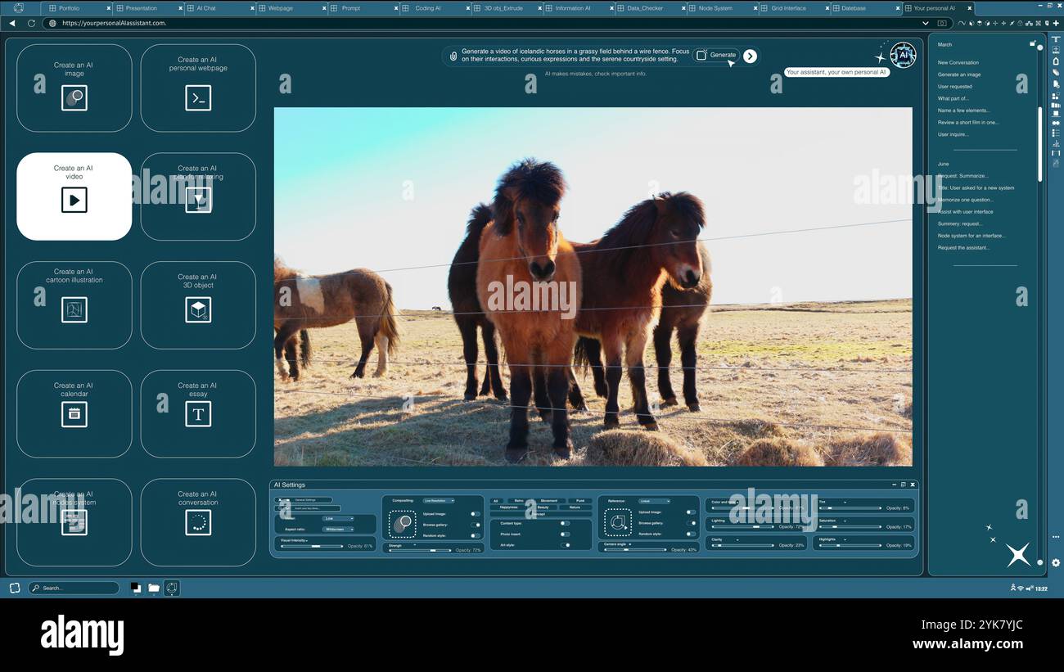The image size is (1064, 672).
Task: Toggle Random style under Compositing
Action: click(x=476, y=535)
